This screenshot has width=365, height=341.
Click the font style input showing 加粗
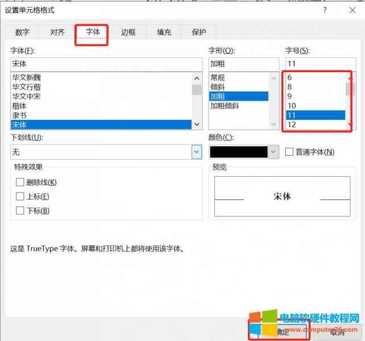pos(244,64)
